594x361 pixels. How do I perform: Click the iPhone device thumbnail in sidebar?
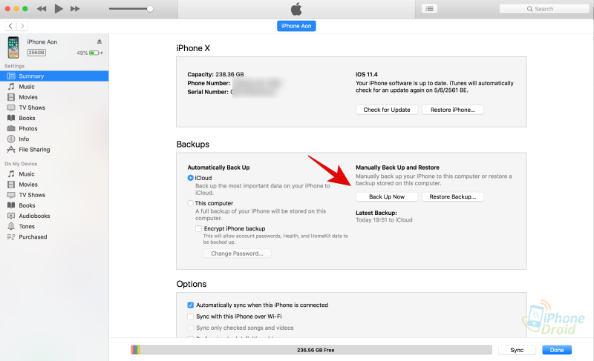pyautogui.click(x=13, y=47)
